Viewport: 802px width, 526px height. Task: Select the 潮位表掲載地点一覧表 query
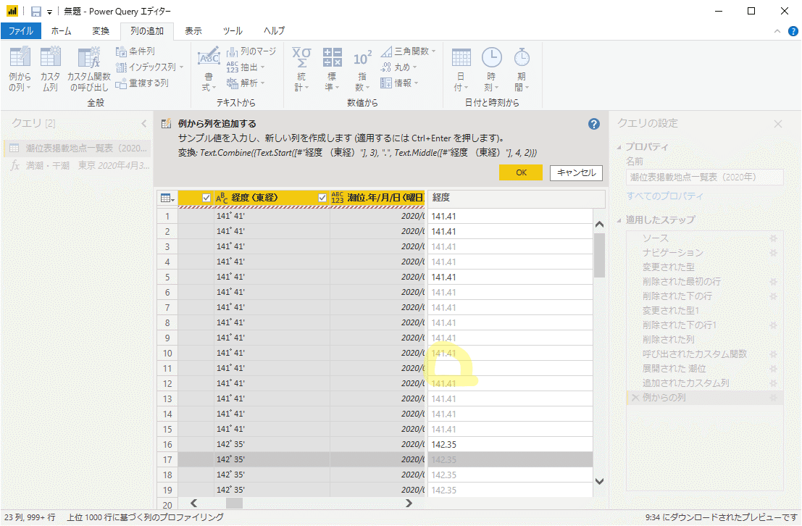pyautogui.click(x=77, y=149)
